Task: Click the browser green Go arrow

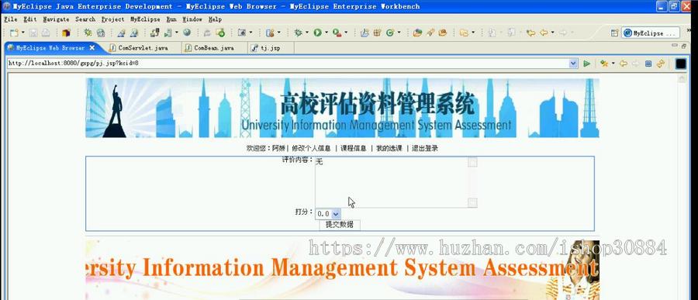Action: pyautogui.click(x=587, y=64)
